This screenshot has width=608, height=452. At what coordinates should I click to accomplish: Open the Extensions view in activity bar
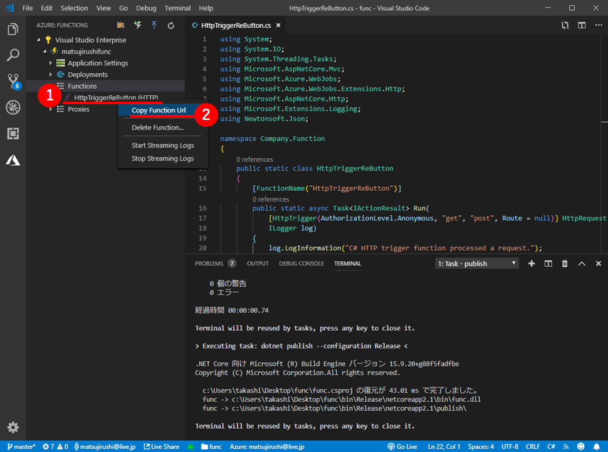pyautogui.click(x=13, y=134)
